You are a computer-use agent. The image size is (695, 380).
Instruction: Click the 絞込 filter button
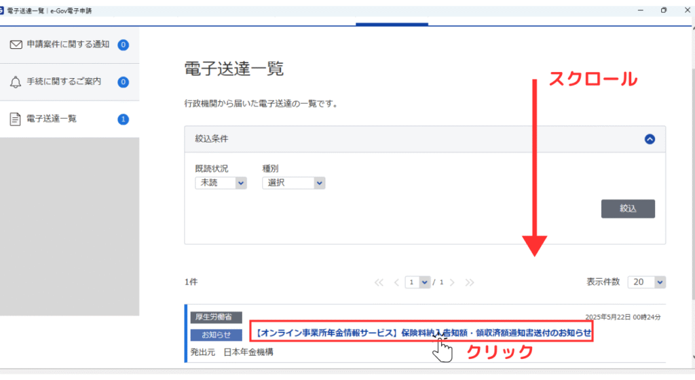pyautogui.click(x=628, y=208)
